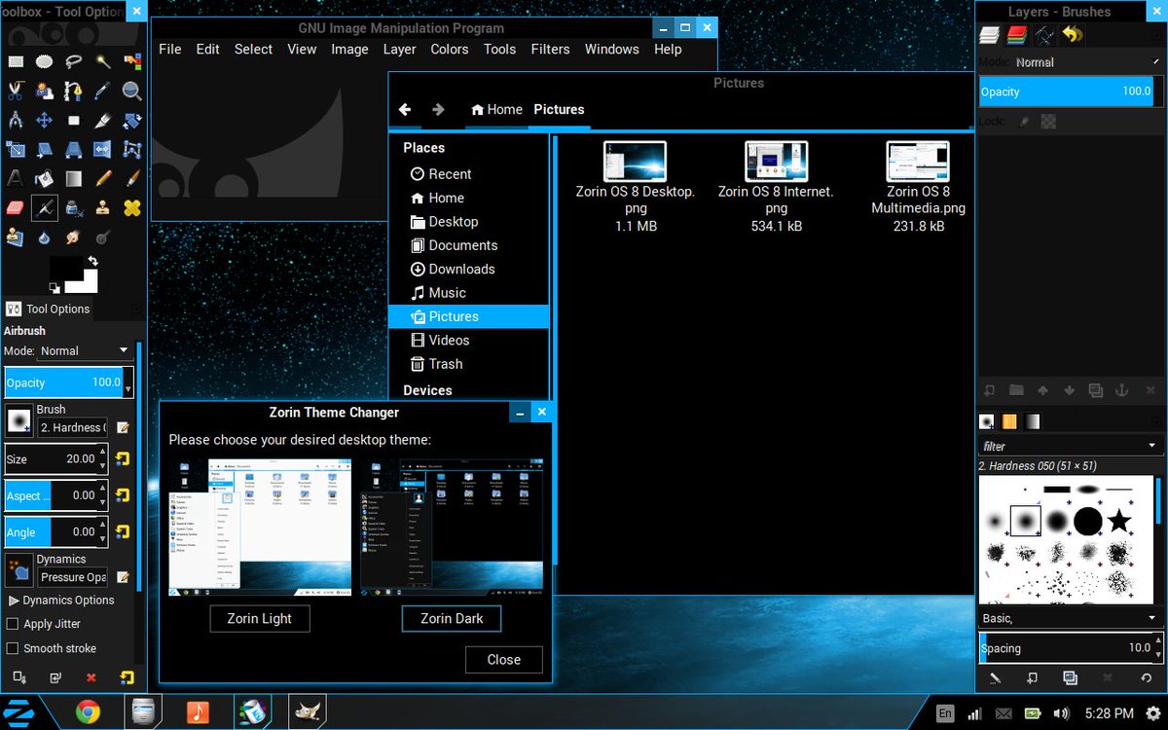Image resolution: width=1168 pixels, height=730 pixels.
Task: Select the Fuzzy Select magic wand tool
Action: 102,61
